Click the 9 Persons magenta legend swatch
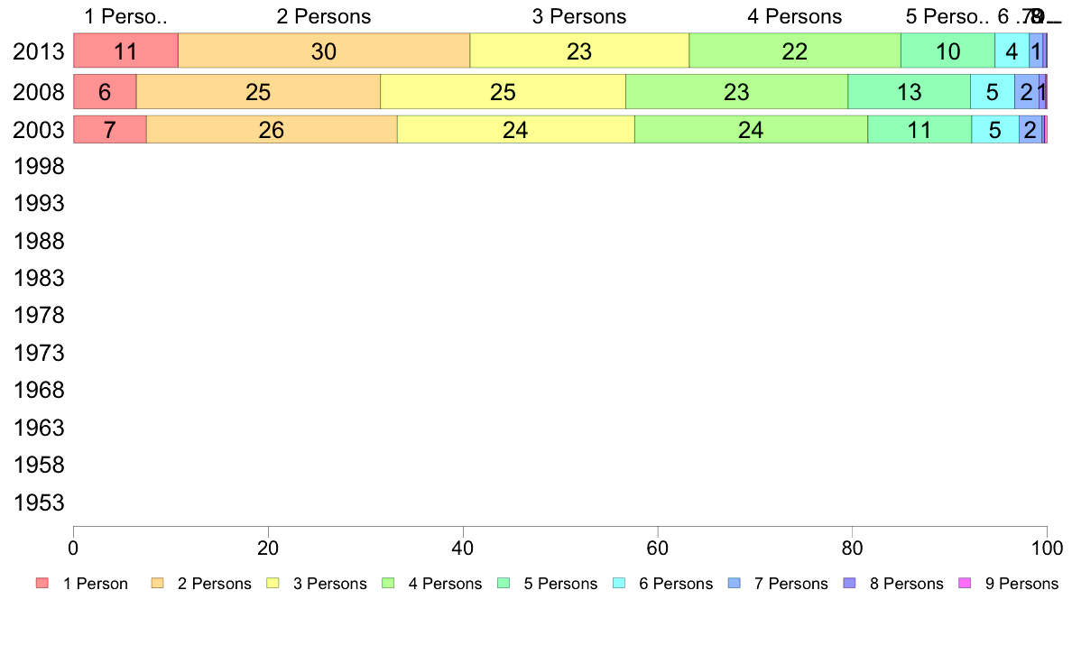The height and width of the screenshot is (664, 1072). [x=965, y=584]
